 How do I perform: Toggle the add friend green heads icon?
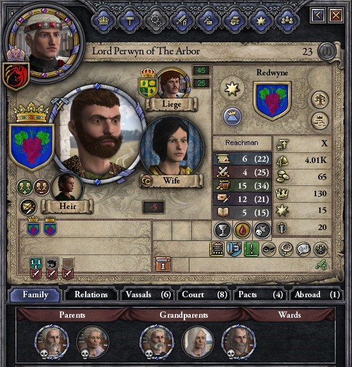pyautogui.click(x=24, y=187)
